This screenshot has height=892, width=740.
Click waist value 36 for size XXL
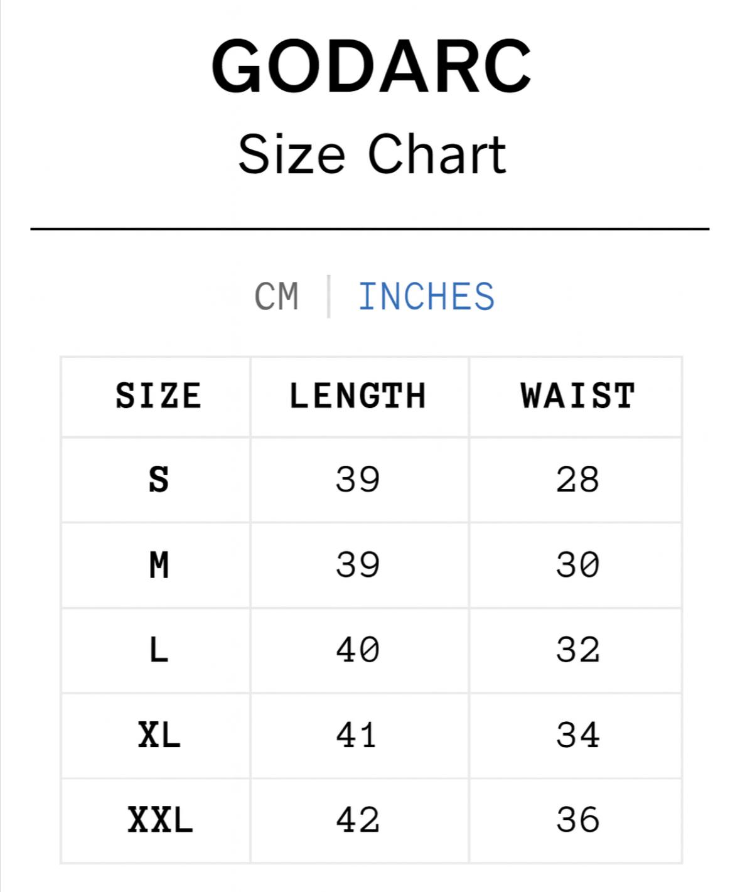(577, 820)
